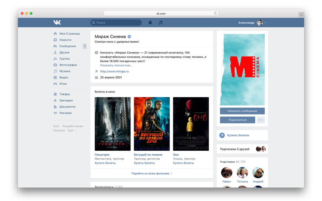
Task: Click the vk.com browser address bar
Action: tap(161, 14)
